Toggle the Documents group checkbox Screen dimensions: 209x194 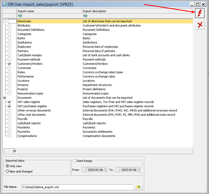(x=5, y=97)
